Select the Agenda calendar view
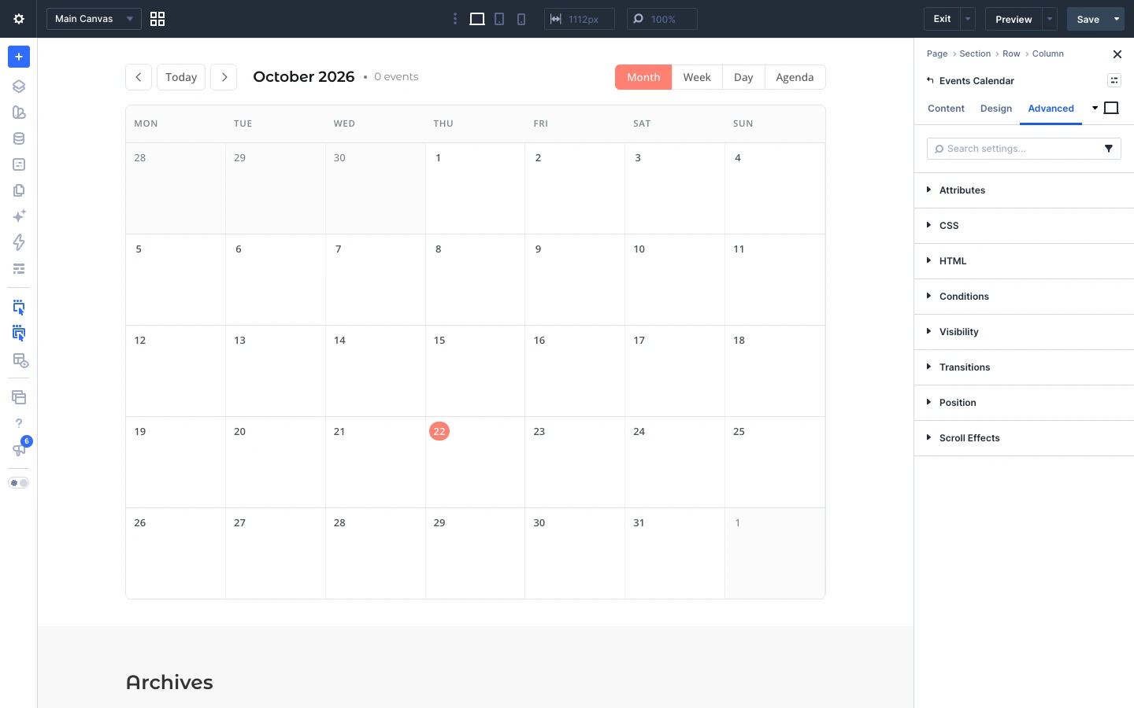This screenshot has height=708, width=1134. click(x=795, y=77)
